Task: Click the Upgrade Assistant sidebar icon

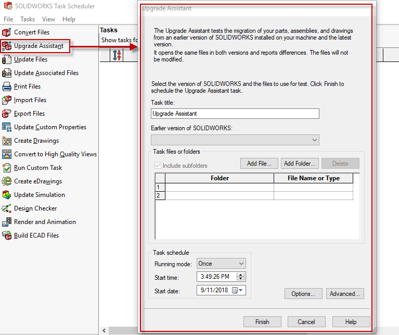Action: pos(7,46)
